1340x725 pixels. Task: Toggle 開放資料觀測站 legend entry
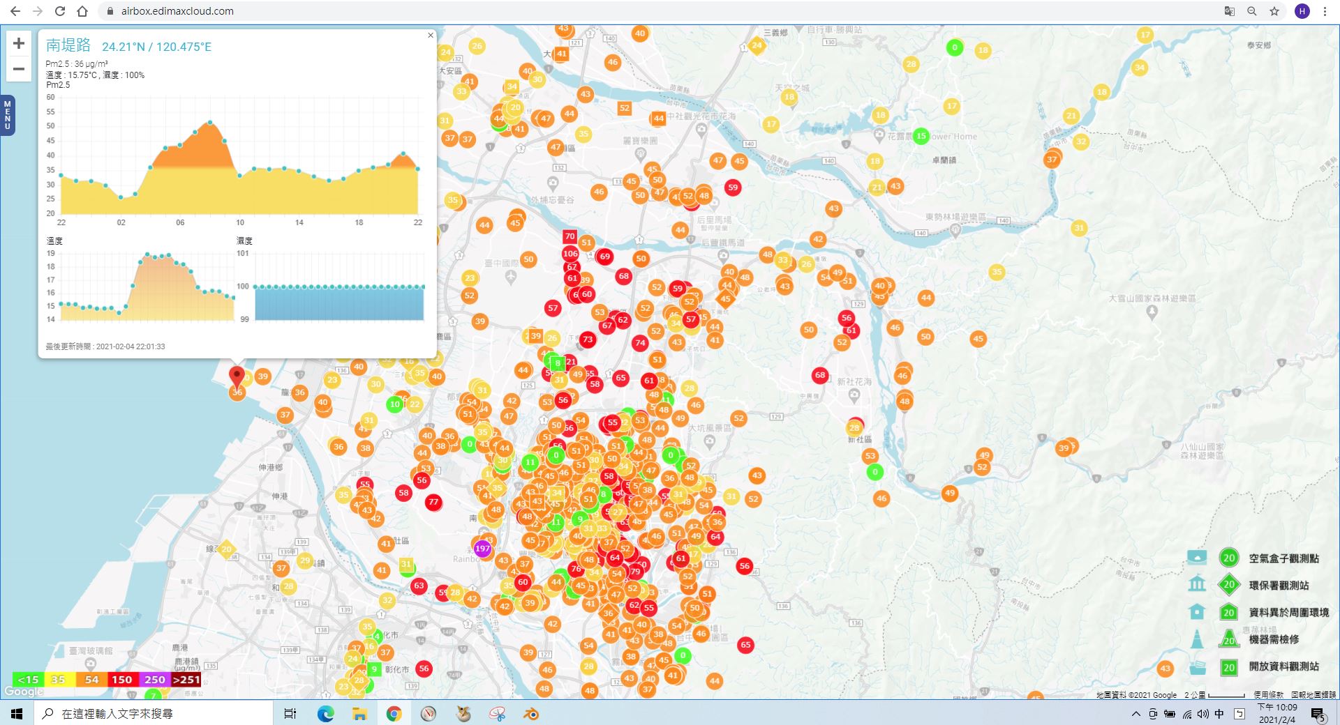1284,666
